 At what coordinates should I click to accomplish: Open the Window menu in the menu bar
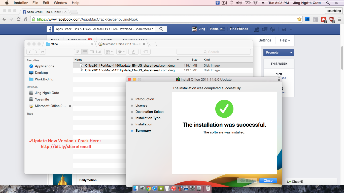pos(60,3)
